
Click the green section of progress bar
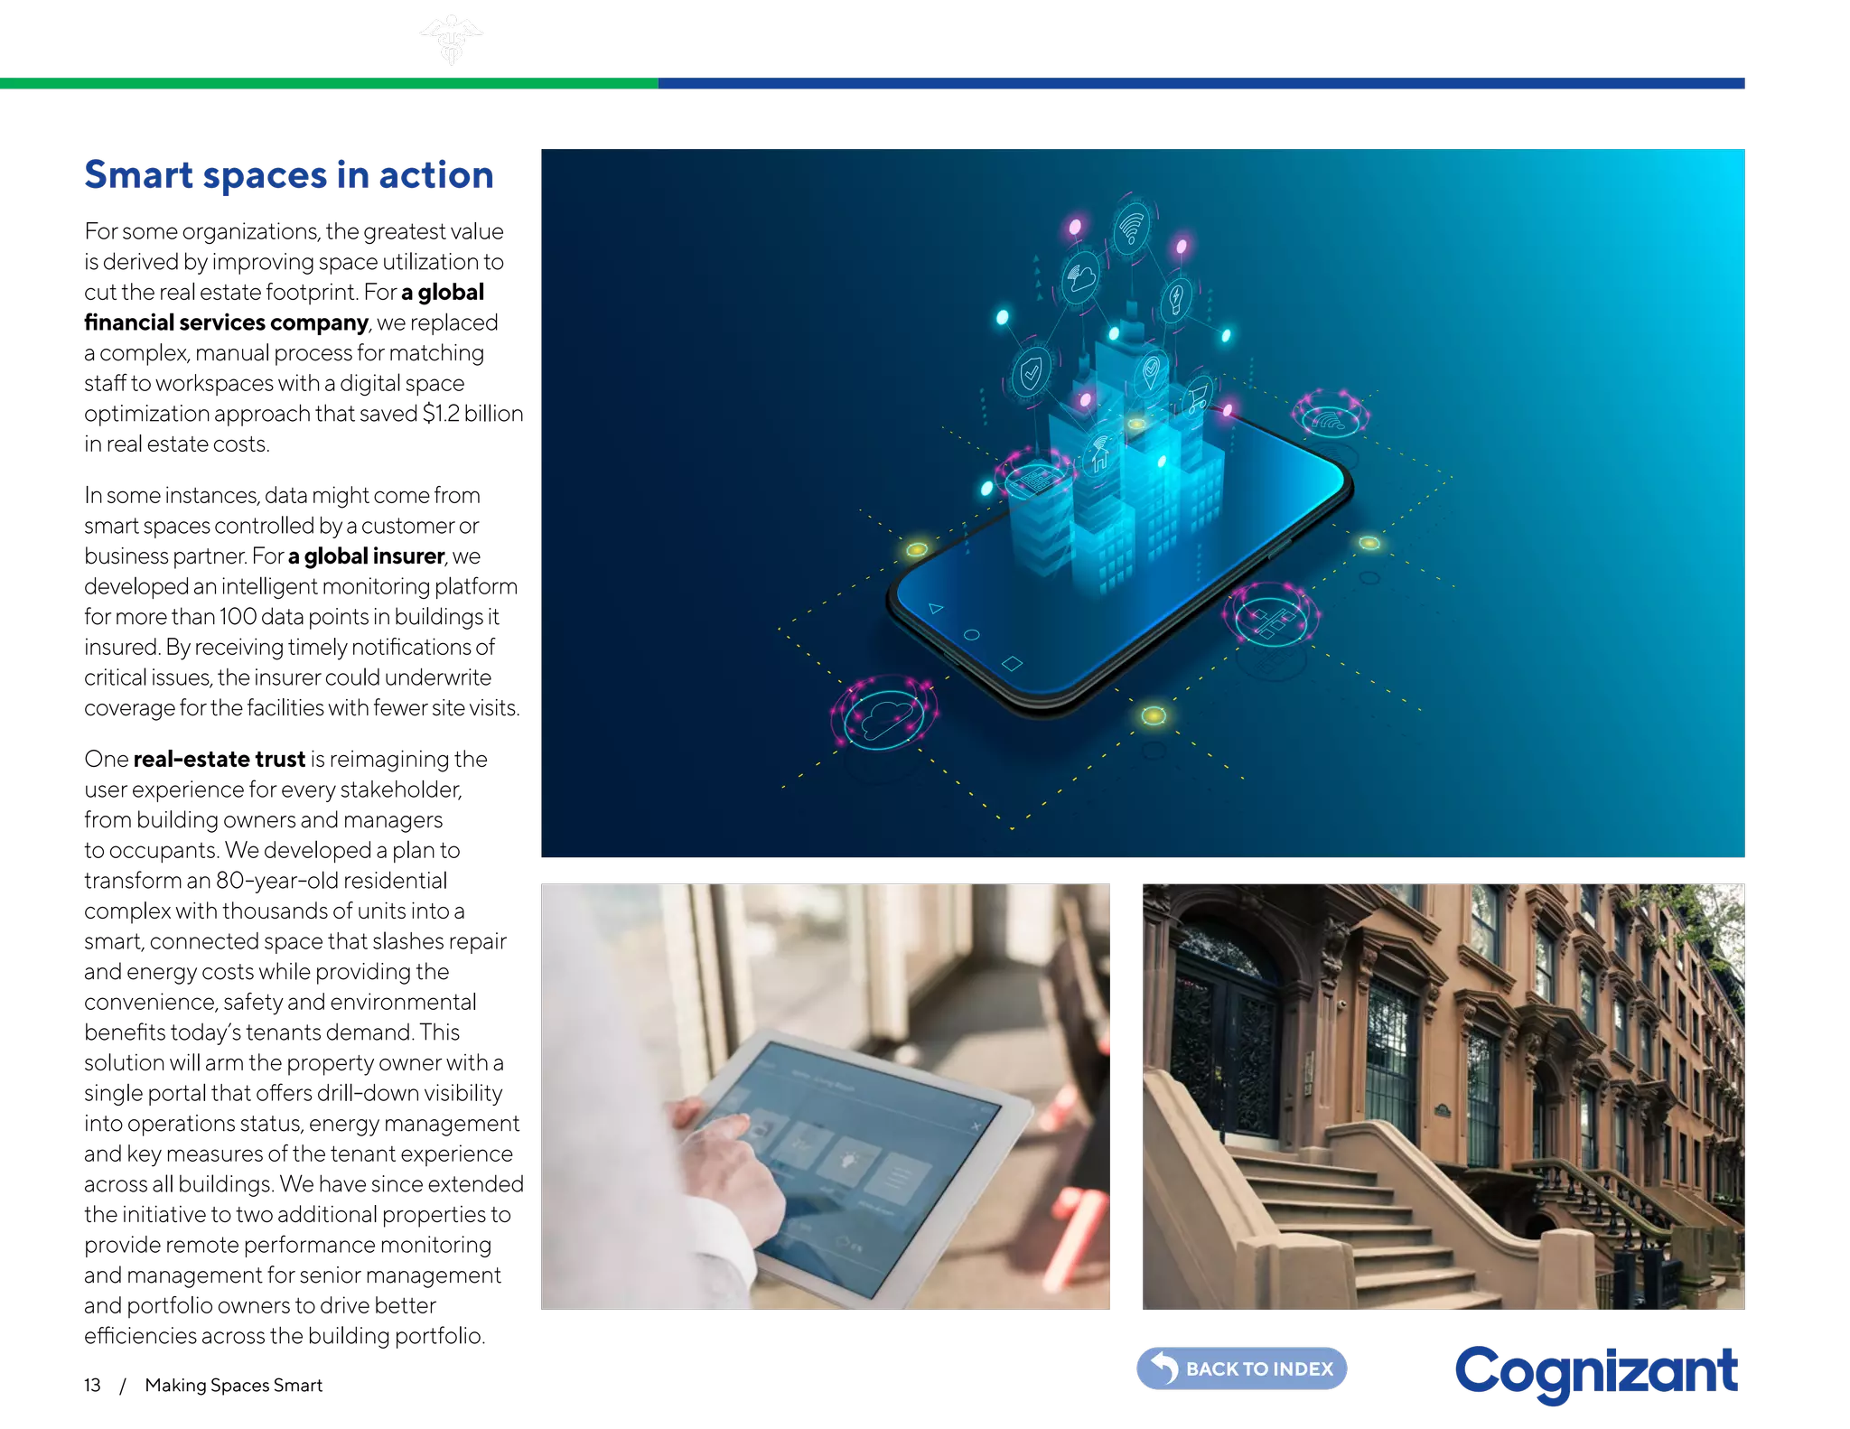click(x=329, y=84)
